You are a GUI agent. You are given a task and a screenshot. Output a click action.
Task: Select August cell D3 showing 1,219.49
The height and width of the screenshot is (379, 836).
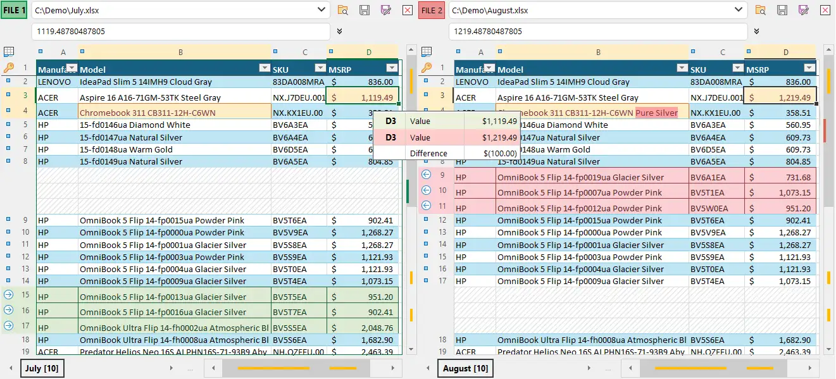click(781, 97)
